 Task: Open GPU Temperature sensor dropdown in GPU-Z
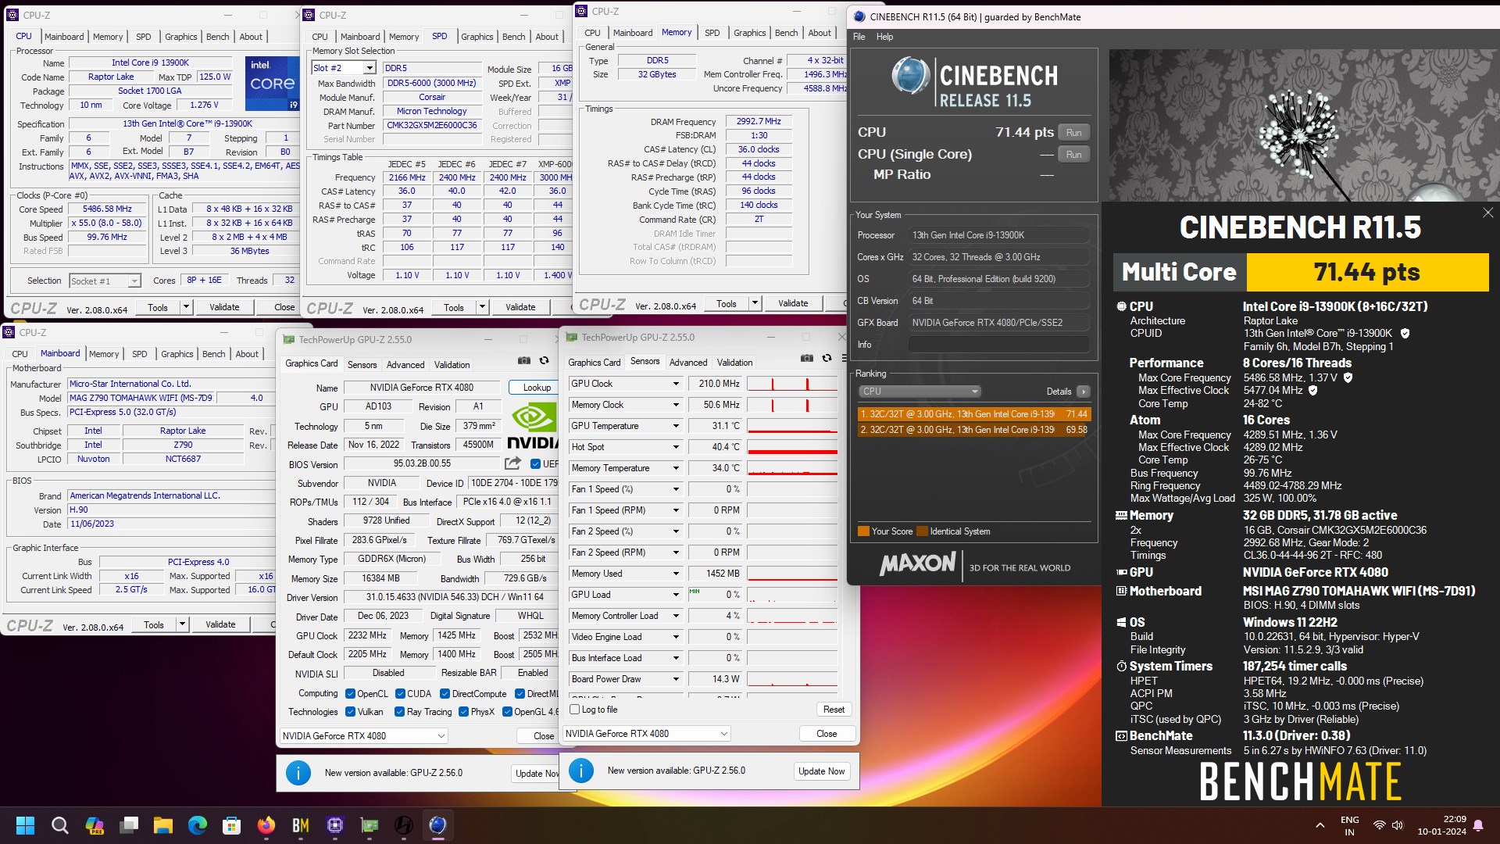click(x=676, y=426)
